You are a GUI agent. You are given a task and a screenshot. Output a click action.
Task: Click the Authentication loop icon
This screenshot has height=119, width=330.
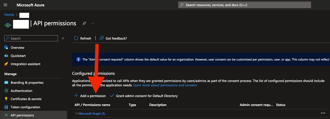[6, 91]
